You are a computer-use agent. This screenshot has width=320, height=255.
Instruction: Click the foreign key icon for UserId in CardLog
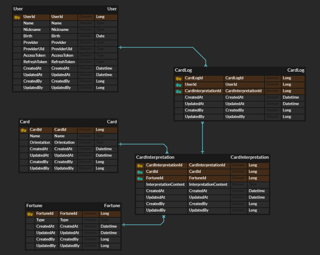pyautogui.click(x=179, y=85)
